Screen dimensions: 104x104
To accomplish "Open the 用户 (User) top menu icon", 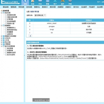I will click(x=55, y=2).
